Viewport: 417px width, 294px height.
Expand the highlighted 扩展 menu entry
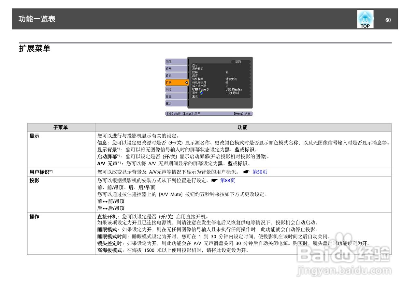173,83
